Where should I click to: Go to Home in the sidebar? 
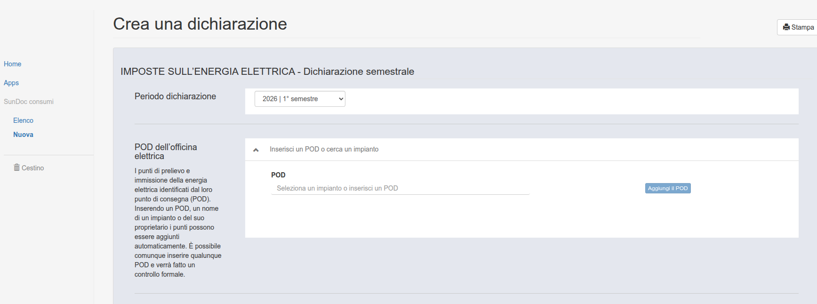tap(13, 64)
